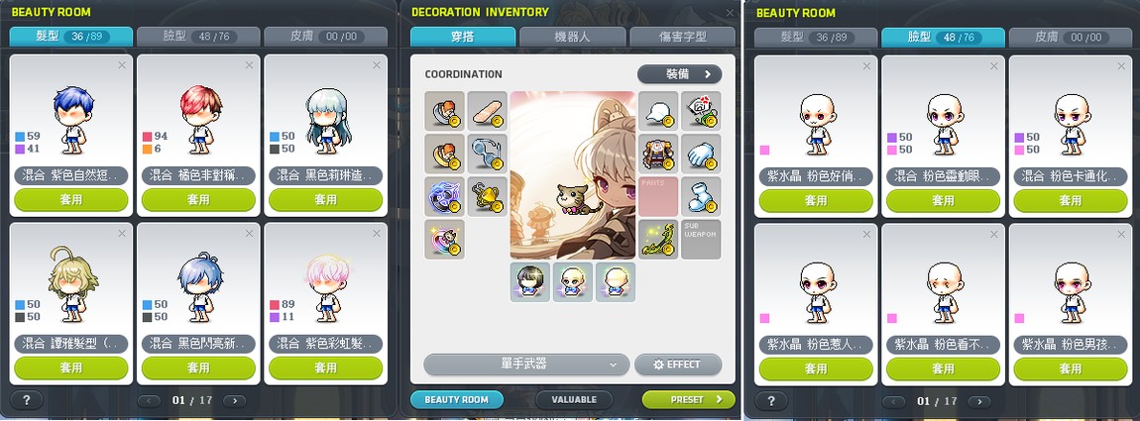
Task: Select the white shoes equipment slot
Action: (x=701, y=196)
